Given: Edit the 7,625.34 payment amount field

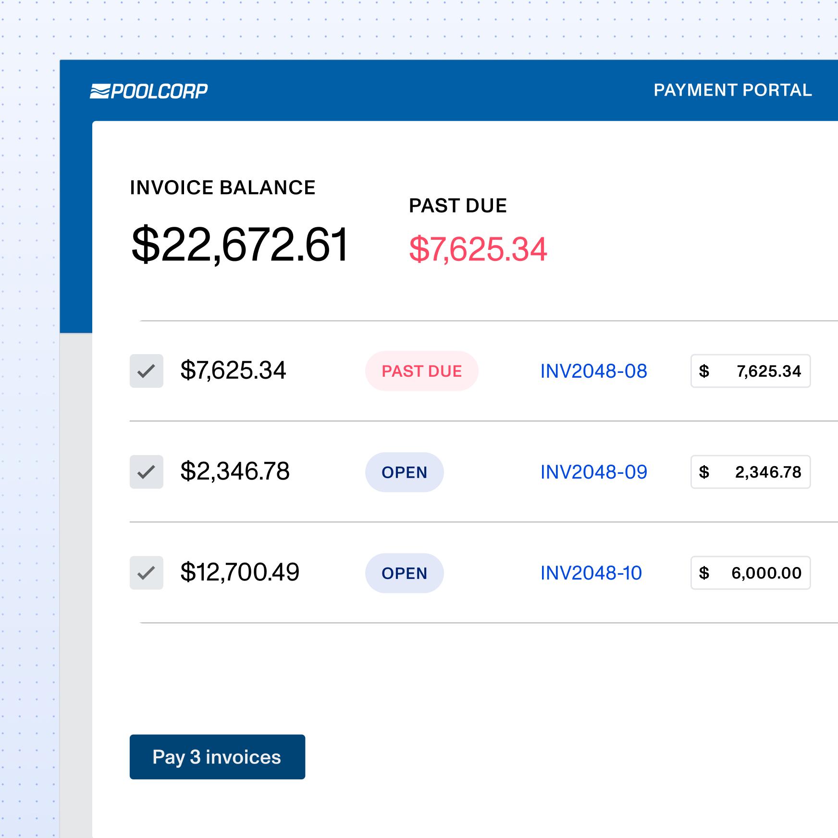Looking at the screenshot, I should [x=751, y=371].
